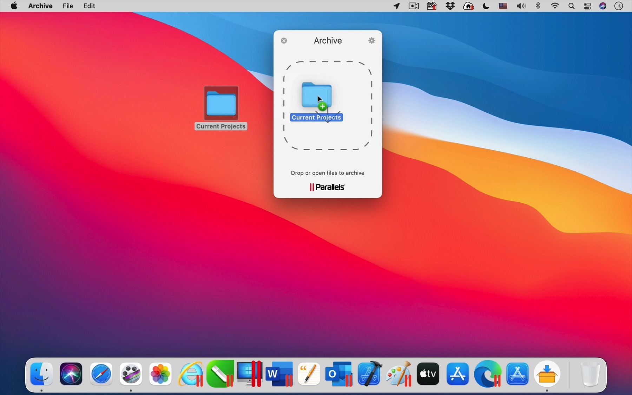Open Microsoft Outlook in the Dock
This screenshot has height=395, width=632.
pos(339,374)
